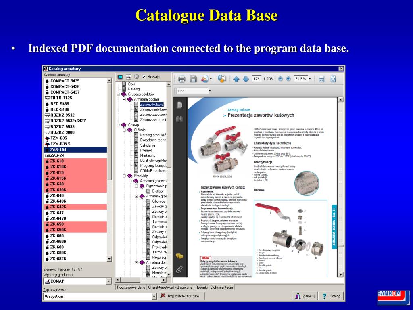
Task: Open the Find options dropdown arrow
Action: coord(210,91)
